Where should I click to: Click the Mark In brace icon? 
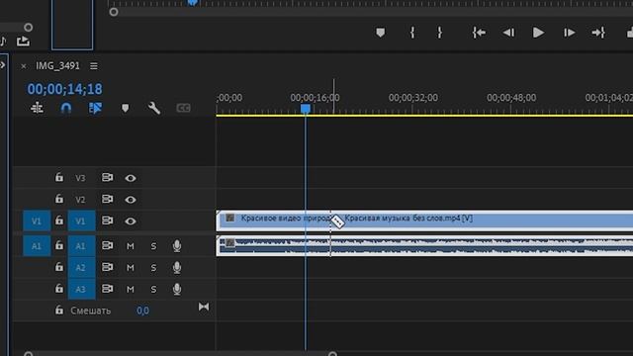pos(412,33)
